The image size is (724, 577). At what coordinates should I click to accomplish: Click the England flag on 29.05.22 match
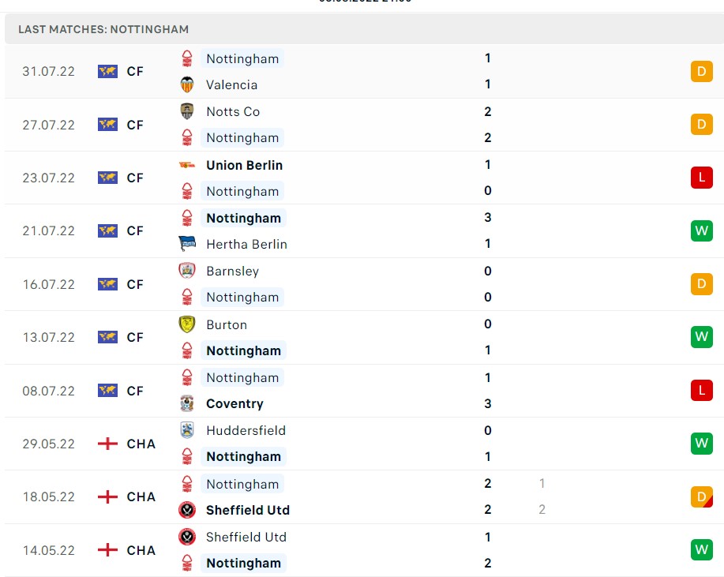(x=107, y=444)
